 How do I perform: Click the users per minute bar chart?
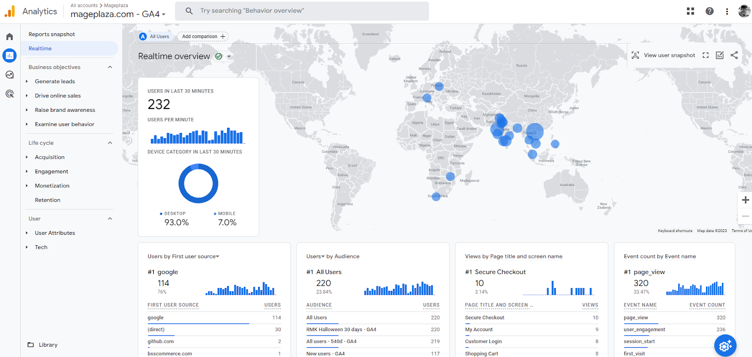point(197,136)
